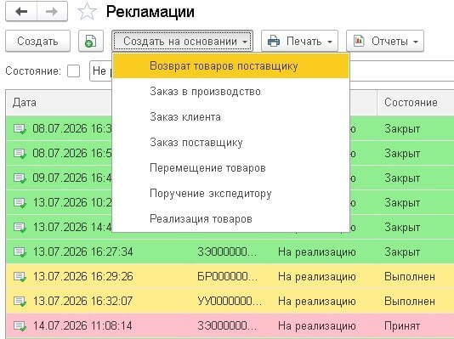Image resolution: width=454 pixels, height=339 pixels.
Task: Add Рекламации to favorites with star icon
Action: coord(87,12)
